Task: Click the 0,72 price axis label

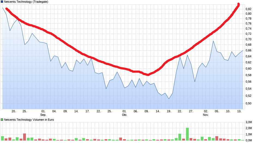Action: 248,34
